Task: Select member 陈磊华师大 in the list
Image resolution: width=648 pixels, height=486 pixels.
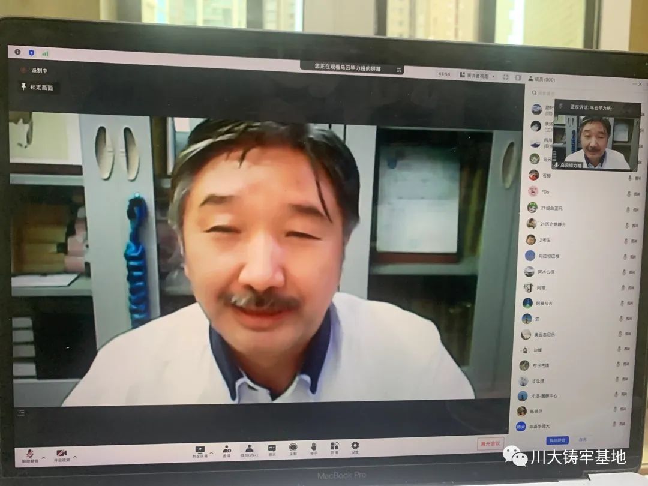Action: [x=570, y=425]
